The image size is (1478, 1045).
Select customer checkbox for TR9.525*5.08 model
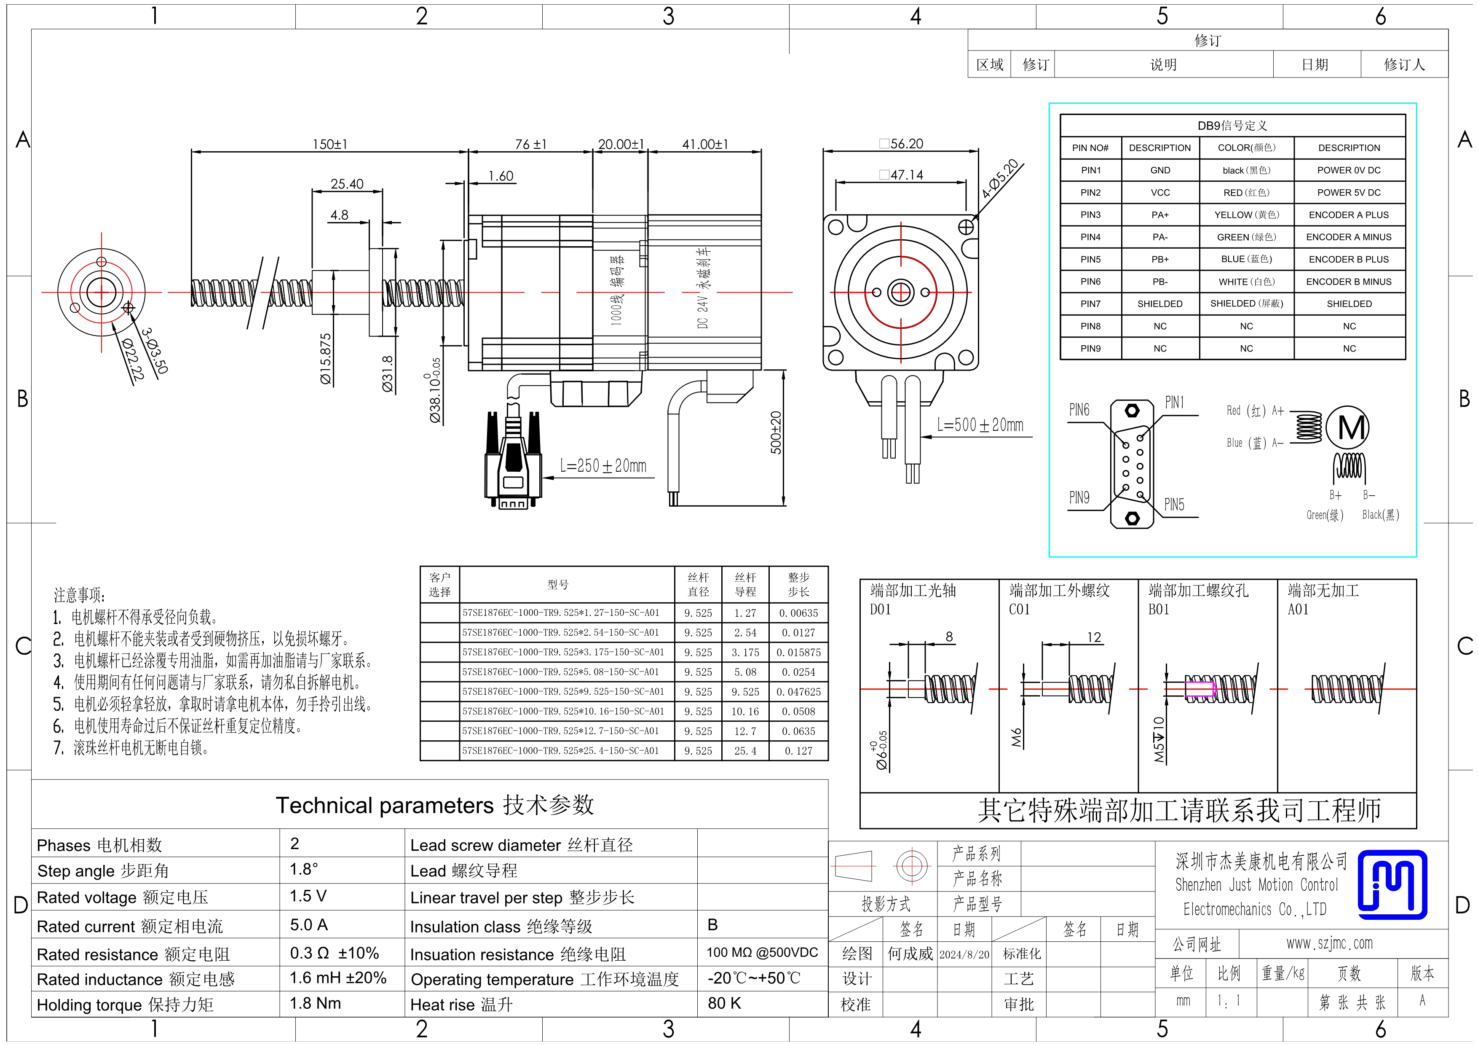(440, 672)
